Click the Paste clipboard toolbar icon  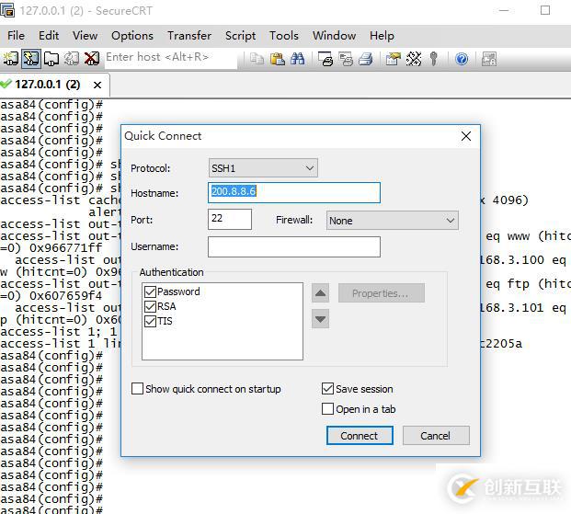click(x=278, y=58)
